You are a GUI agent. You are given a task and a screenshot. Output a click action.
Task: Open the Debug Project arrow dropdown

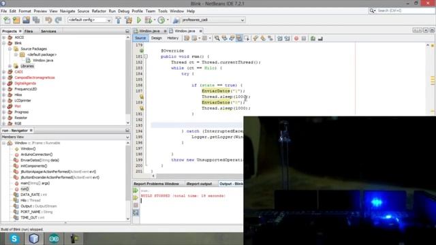[x=155, y=20]
